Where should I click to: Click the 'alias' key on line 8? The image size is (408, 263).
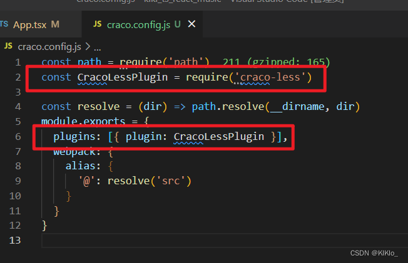80,166
